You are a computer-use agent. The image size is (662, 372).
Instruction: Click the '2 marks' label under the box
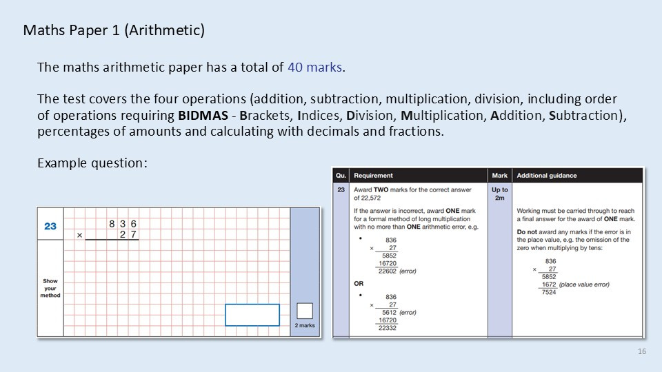305,325
